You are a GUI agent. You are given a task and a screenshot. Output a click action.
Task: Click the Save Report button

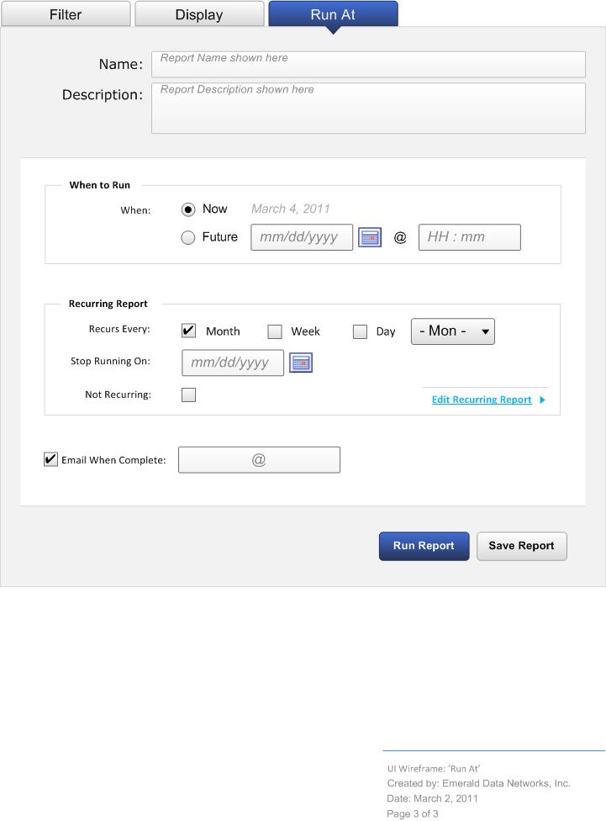point(521,546)
